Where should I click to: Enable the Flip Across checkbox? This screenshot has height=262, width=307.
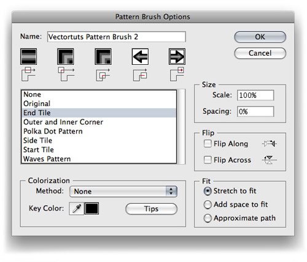(x=208, y=160)
